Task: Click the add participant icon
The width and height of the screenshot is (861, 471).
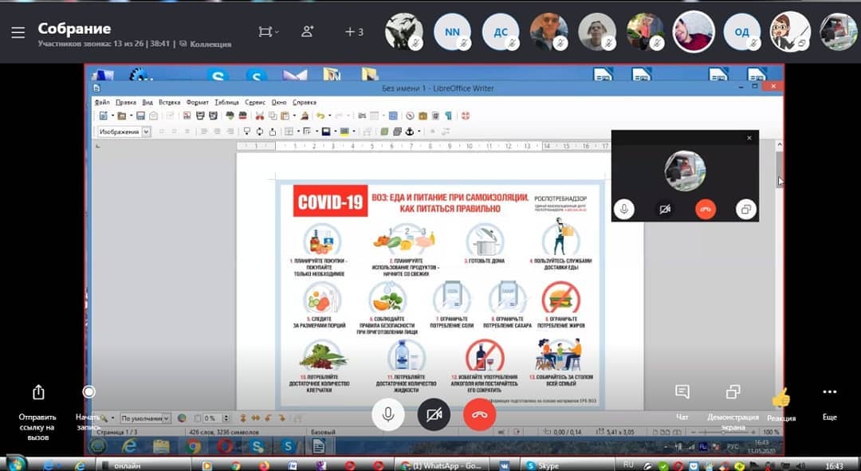Action: click(308, 32)
